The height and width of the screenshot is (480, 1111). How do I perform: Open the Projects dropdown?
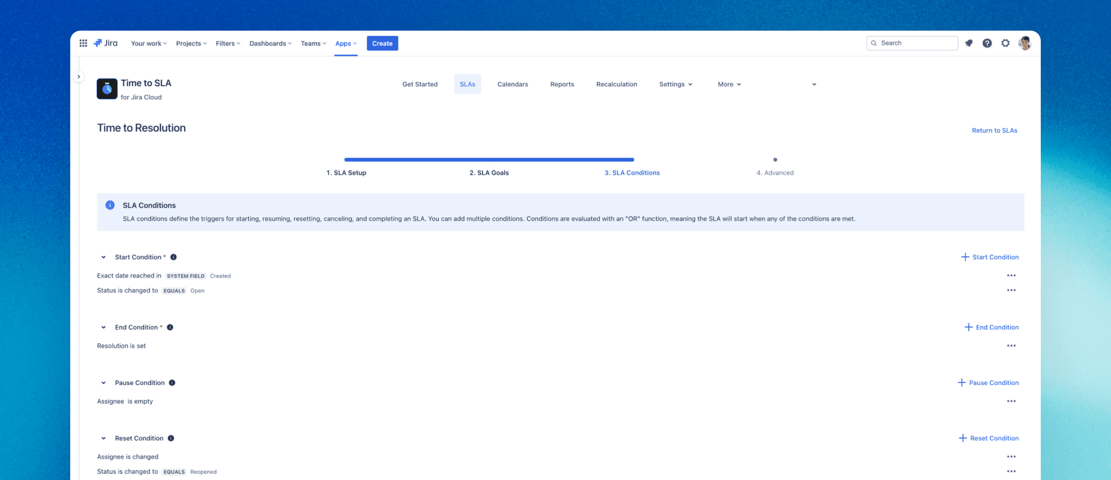192,43
